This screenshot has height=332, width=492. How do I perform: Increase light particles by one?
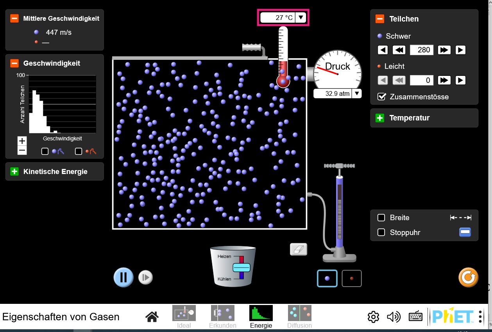click(x=460, y=80)
